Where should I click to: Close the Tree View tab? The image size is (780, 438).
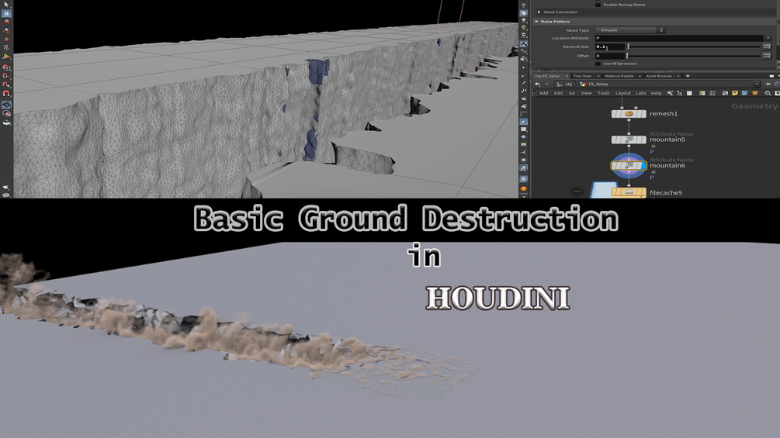pyautogui.click(x=598, y=76)
